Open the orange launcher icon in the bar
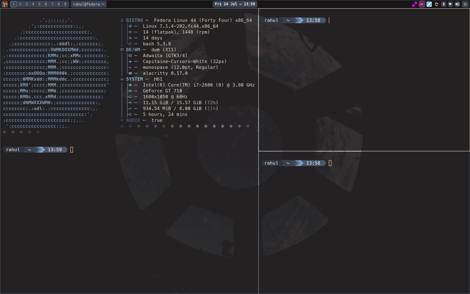 point(5,4)
